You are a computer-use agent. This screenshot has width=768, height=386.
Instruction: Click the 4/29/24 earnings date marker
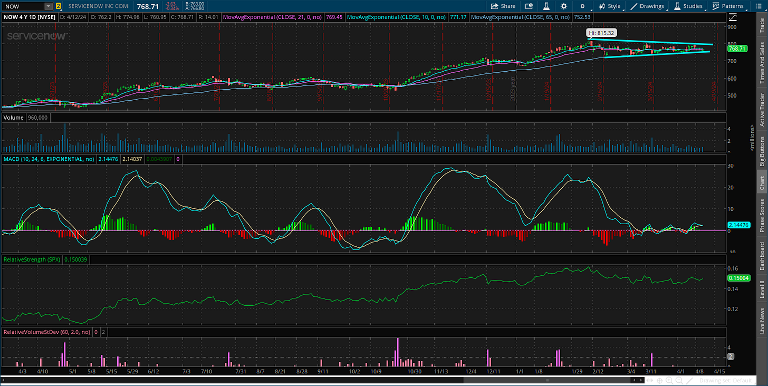pos(713,91)
